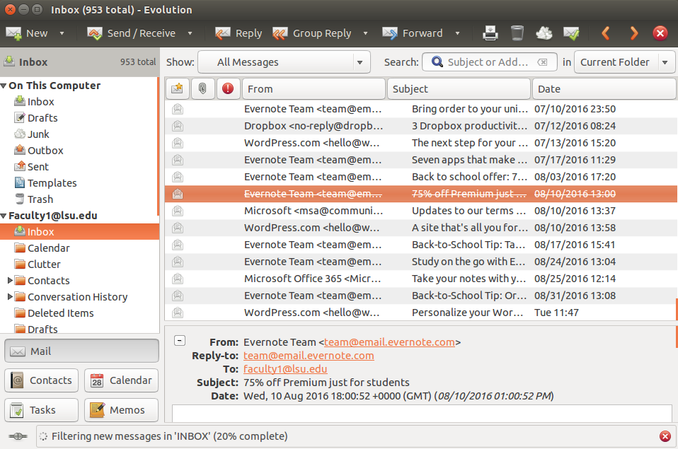Go to previous message with left arrow
The image size is (678, 449).
point(606,33)
